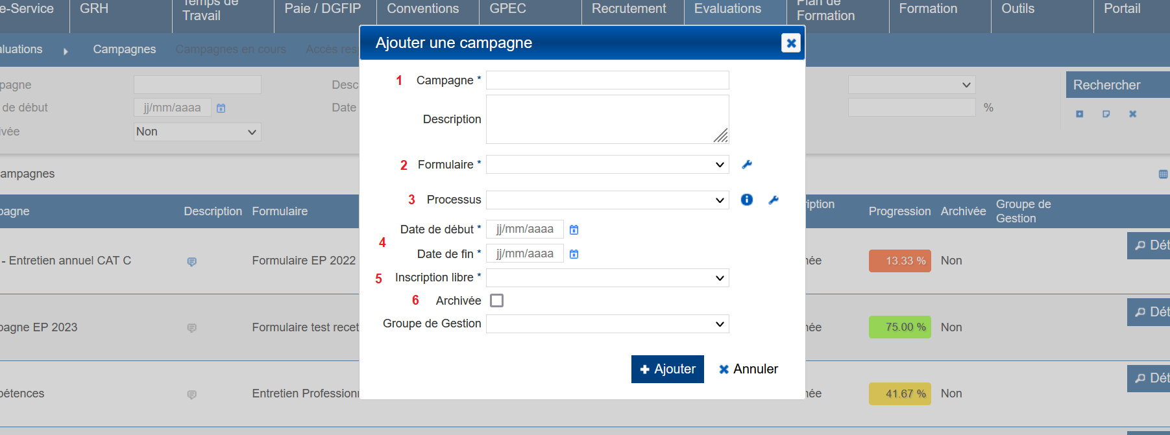Click the Ajouter button
Viewport: 1170px width, 435px height.
667,369
